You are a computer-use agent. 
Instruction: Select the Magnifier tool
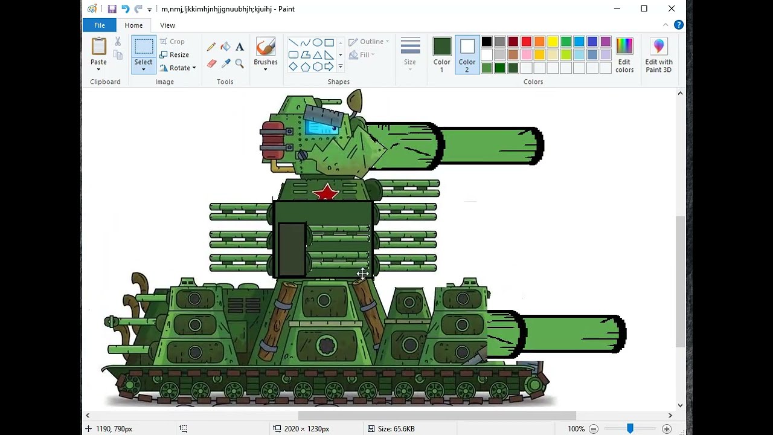point(240,63)
